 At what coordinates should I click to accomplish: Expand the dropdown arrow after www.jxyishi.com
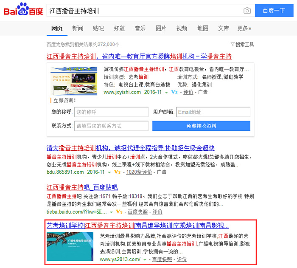pos(166,93)
